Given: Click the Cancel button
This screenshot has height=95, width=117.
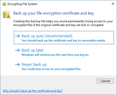Looking at the screenshot, I should (105, 81).
